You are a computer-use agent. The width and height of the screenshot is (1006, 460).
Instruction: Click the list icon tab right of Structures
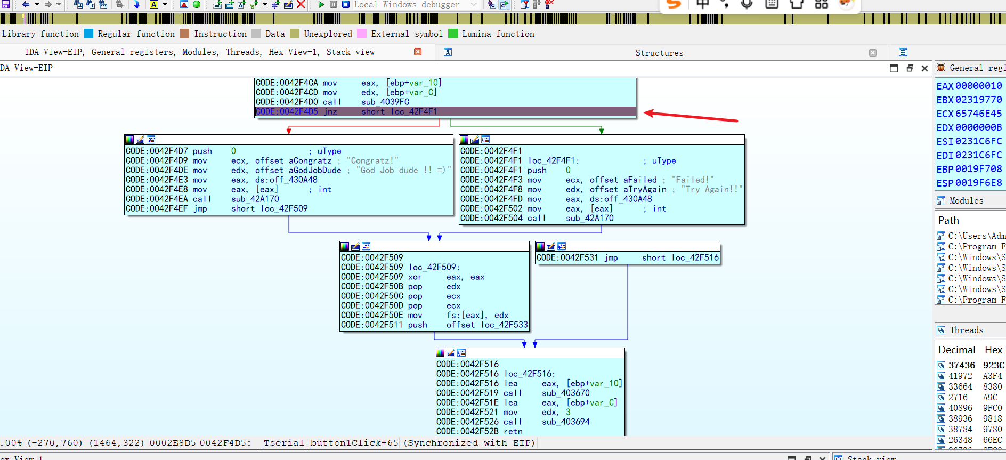point(903,52)
